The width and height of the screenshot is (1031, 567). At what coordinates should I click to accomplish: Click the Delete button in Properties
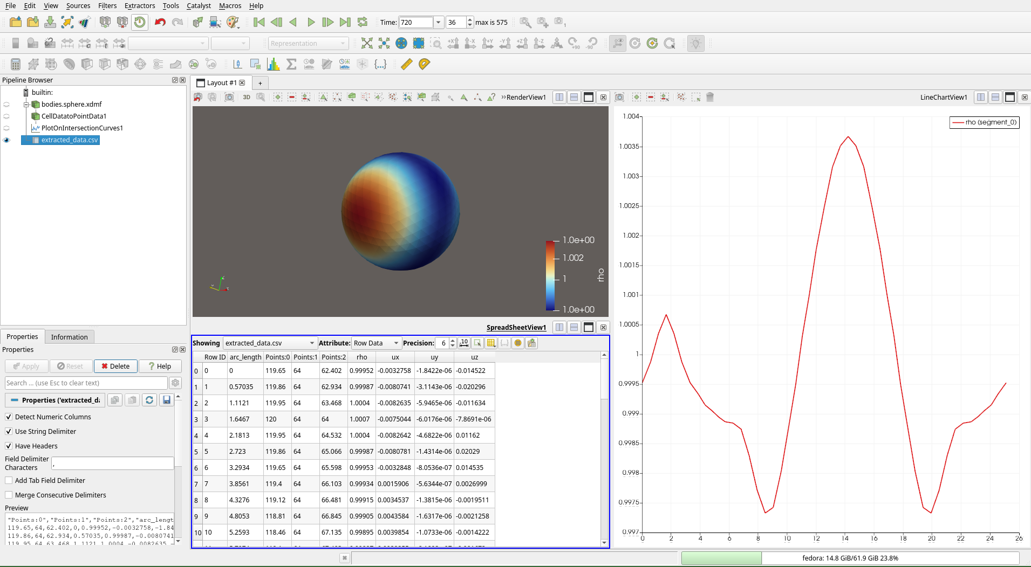(115, 366)
